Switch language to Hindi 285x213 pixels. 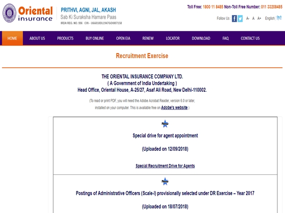coord(279,18)
